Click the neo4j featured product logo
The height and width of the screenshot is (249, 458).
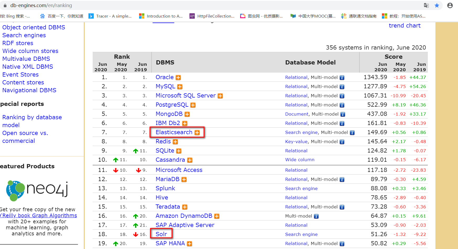(37, 190)
